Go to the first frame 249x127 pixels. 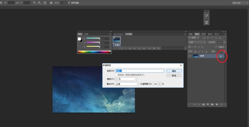tap(130, 49)
